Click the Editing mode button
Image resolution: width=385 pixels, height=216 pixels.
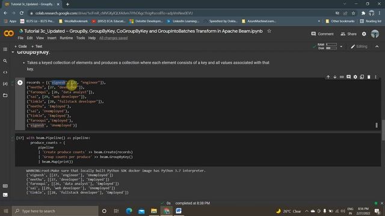359,46
